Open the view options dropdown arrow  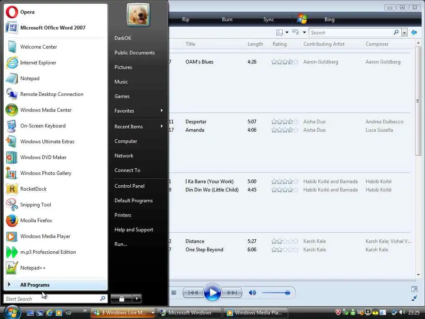(x=304, y=32)
